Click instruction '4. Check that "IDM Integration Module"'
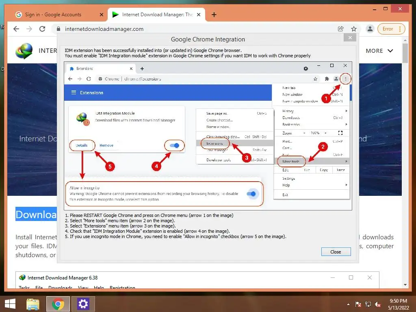416x312 pixels. [147, 231]
